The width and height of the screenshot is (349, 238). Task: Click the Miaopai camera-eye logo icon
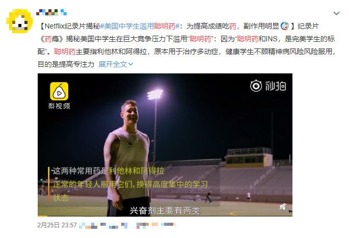256,86
